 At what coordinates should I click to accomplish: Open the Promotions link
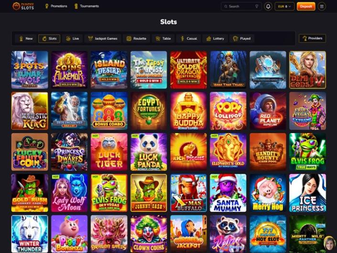[x=56, y=6]
